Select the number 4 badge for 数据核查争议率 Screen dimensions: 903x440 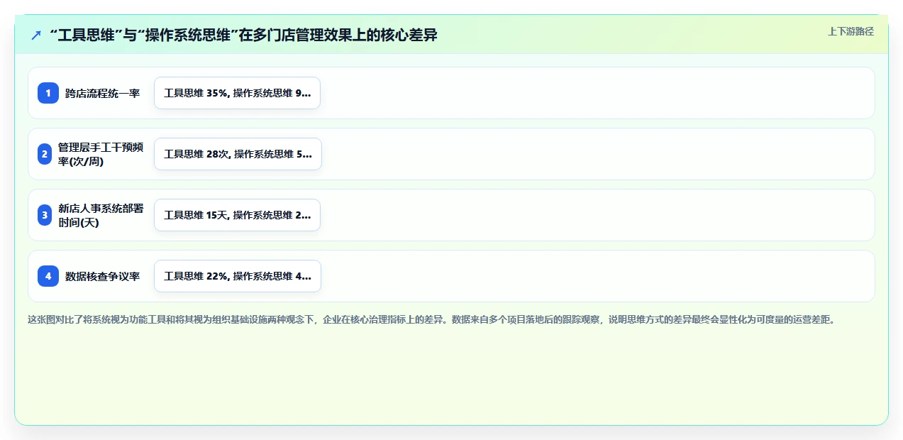[x=48, y=276]
